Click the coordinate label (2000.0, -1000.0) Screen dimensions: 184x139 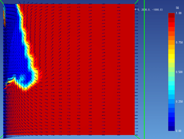coord(149,10)
